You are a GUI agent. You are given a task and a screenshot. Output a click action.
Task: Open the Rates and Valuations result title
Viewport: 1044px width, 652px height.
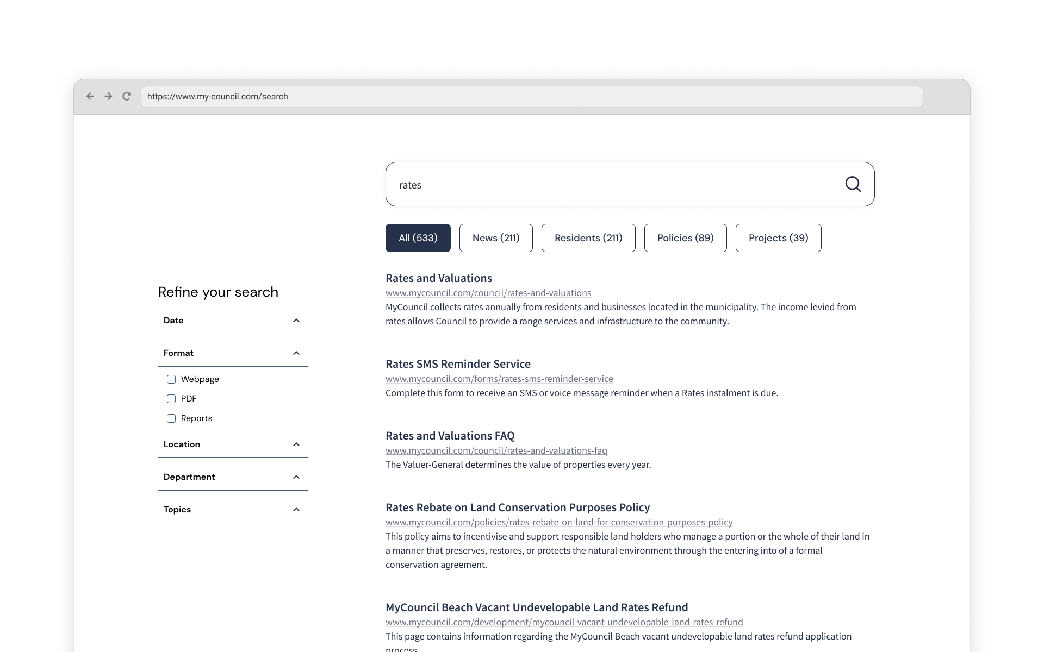(439, 278)
